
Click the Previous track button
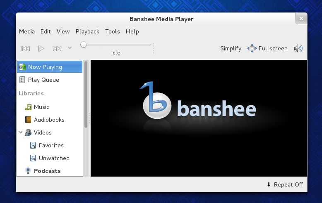point(26,49)
